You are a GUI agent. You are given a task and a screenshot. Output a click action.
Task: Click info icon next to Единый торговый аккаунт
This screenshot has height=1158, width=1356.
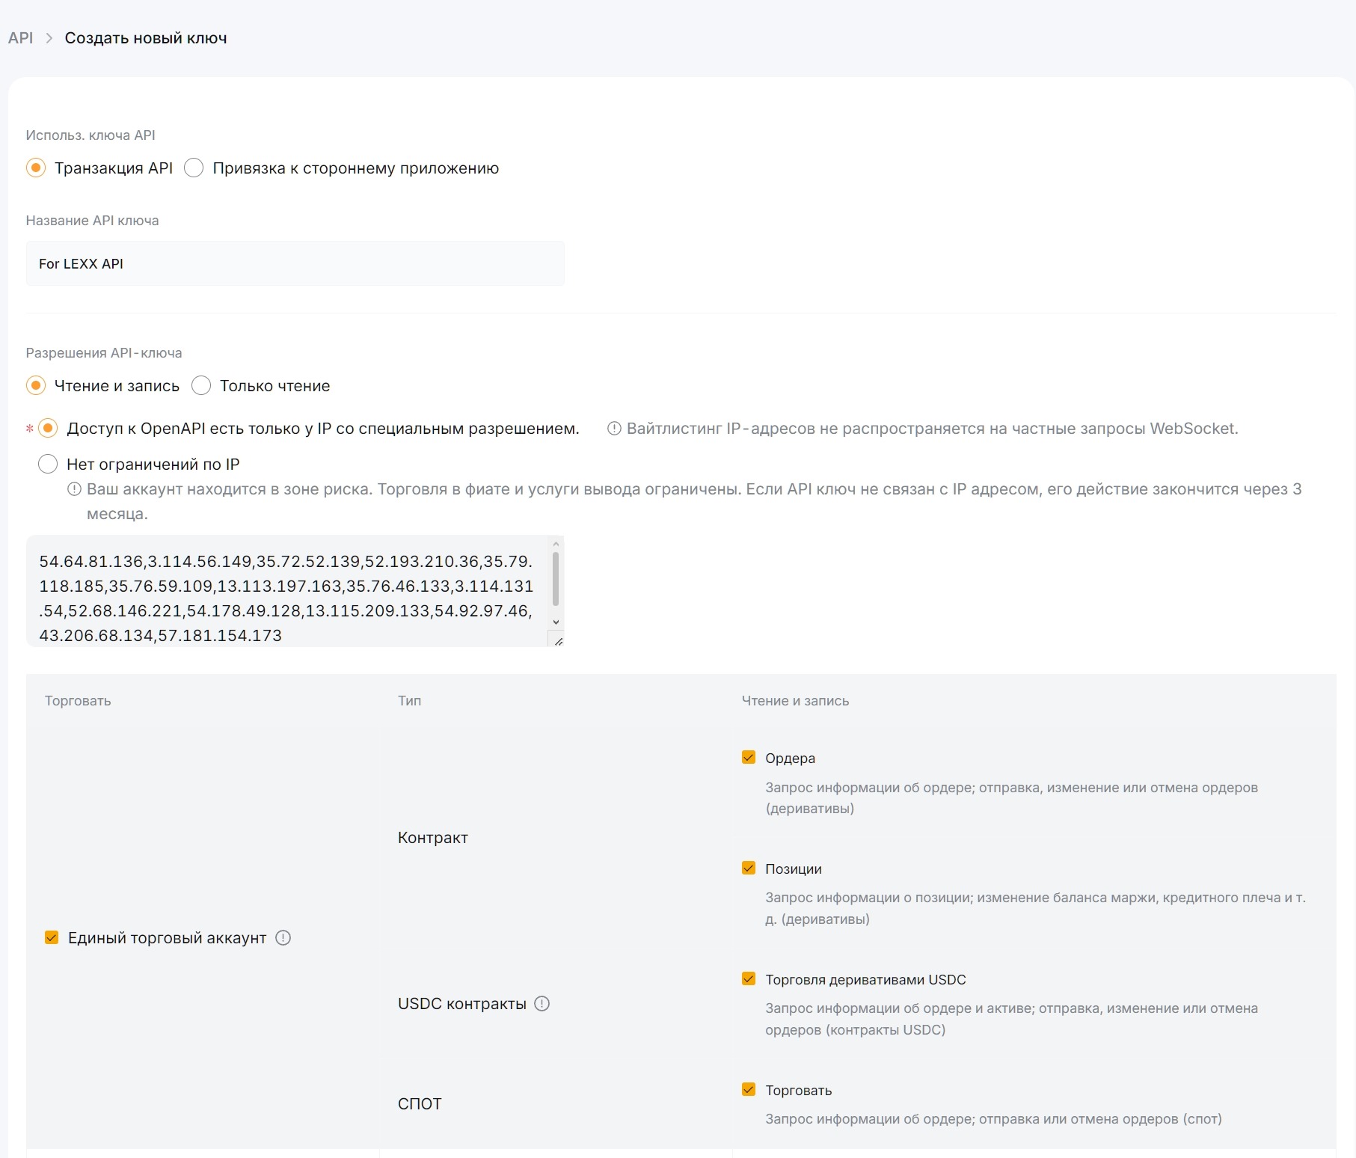283,937
